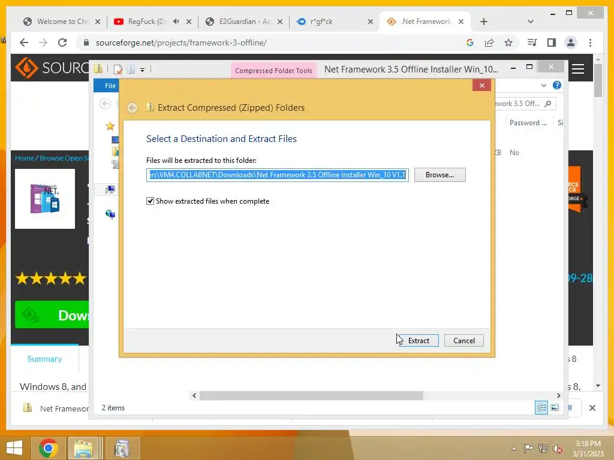Close the Extract Compressed Folders dialog

coord(481,85)
